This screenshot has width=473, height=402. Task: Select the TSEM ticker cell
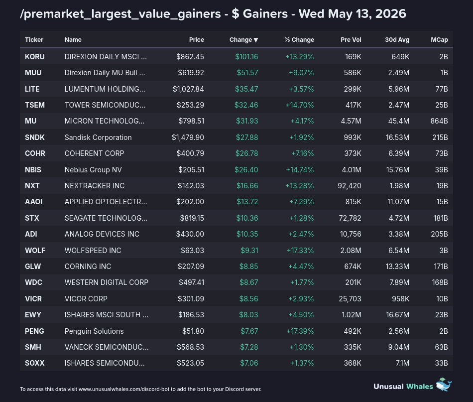coord(35,105)
